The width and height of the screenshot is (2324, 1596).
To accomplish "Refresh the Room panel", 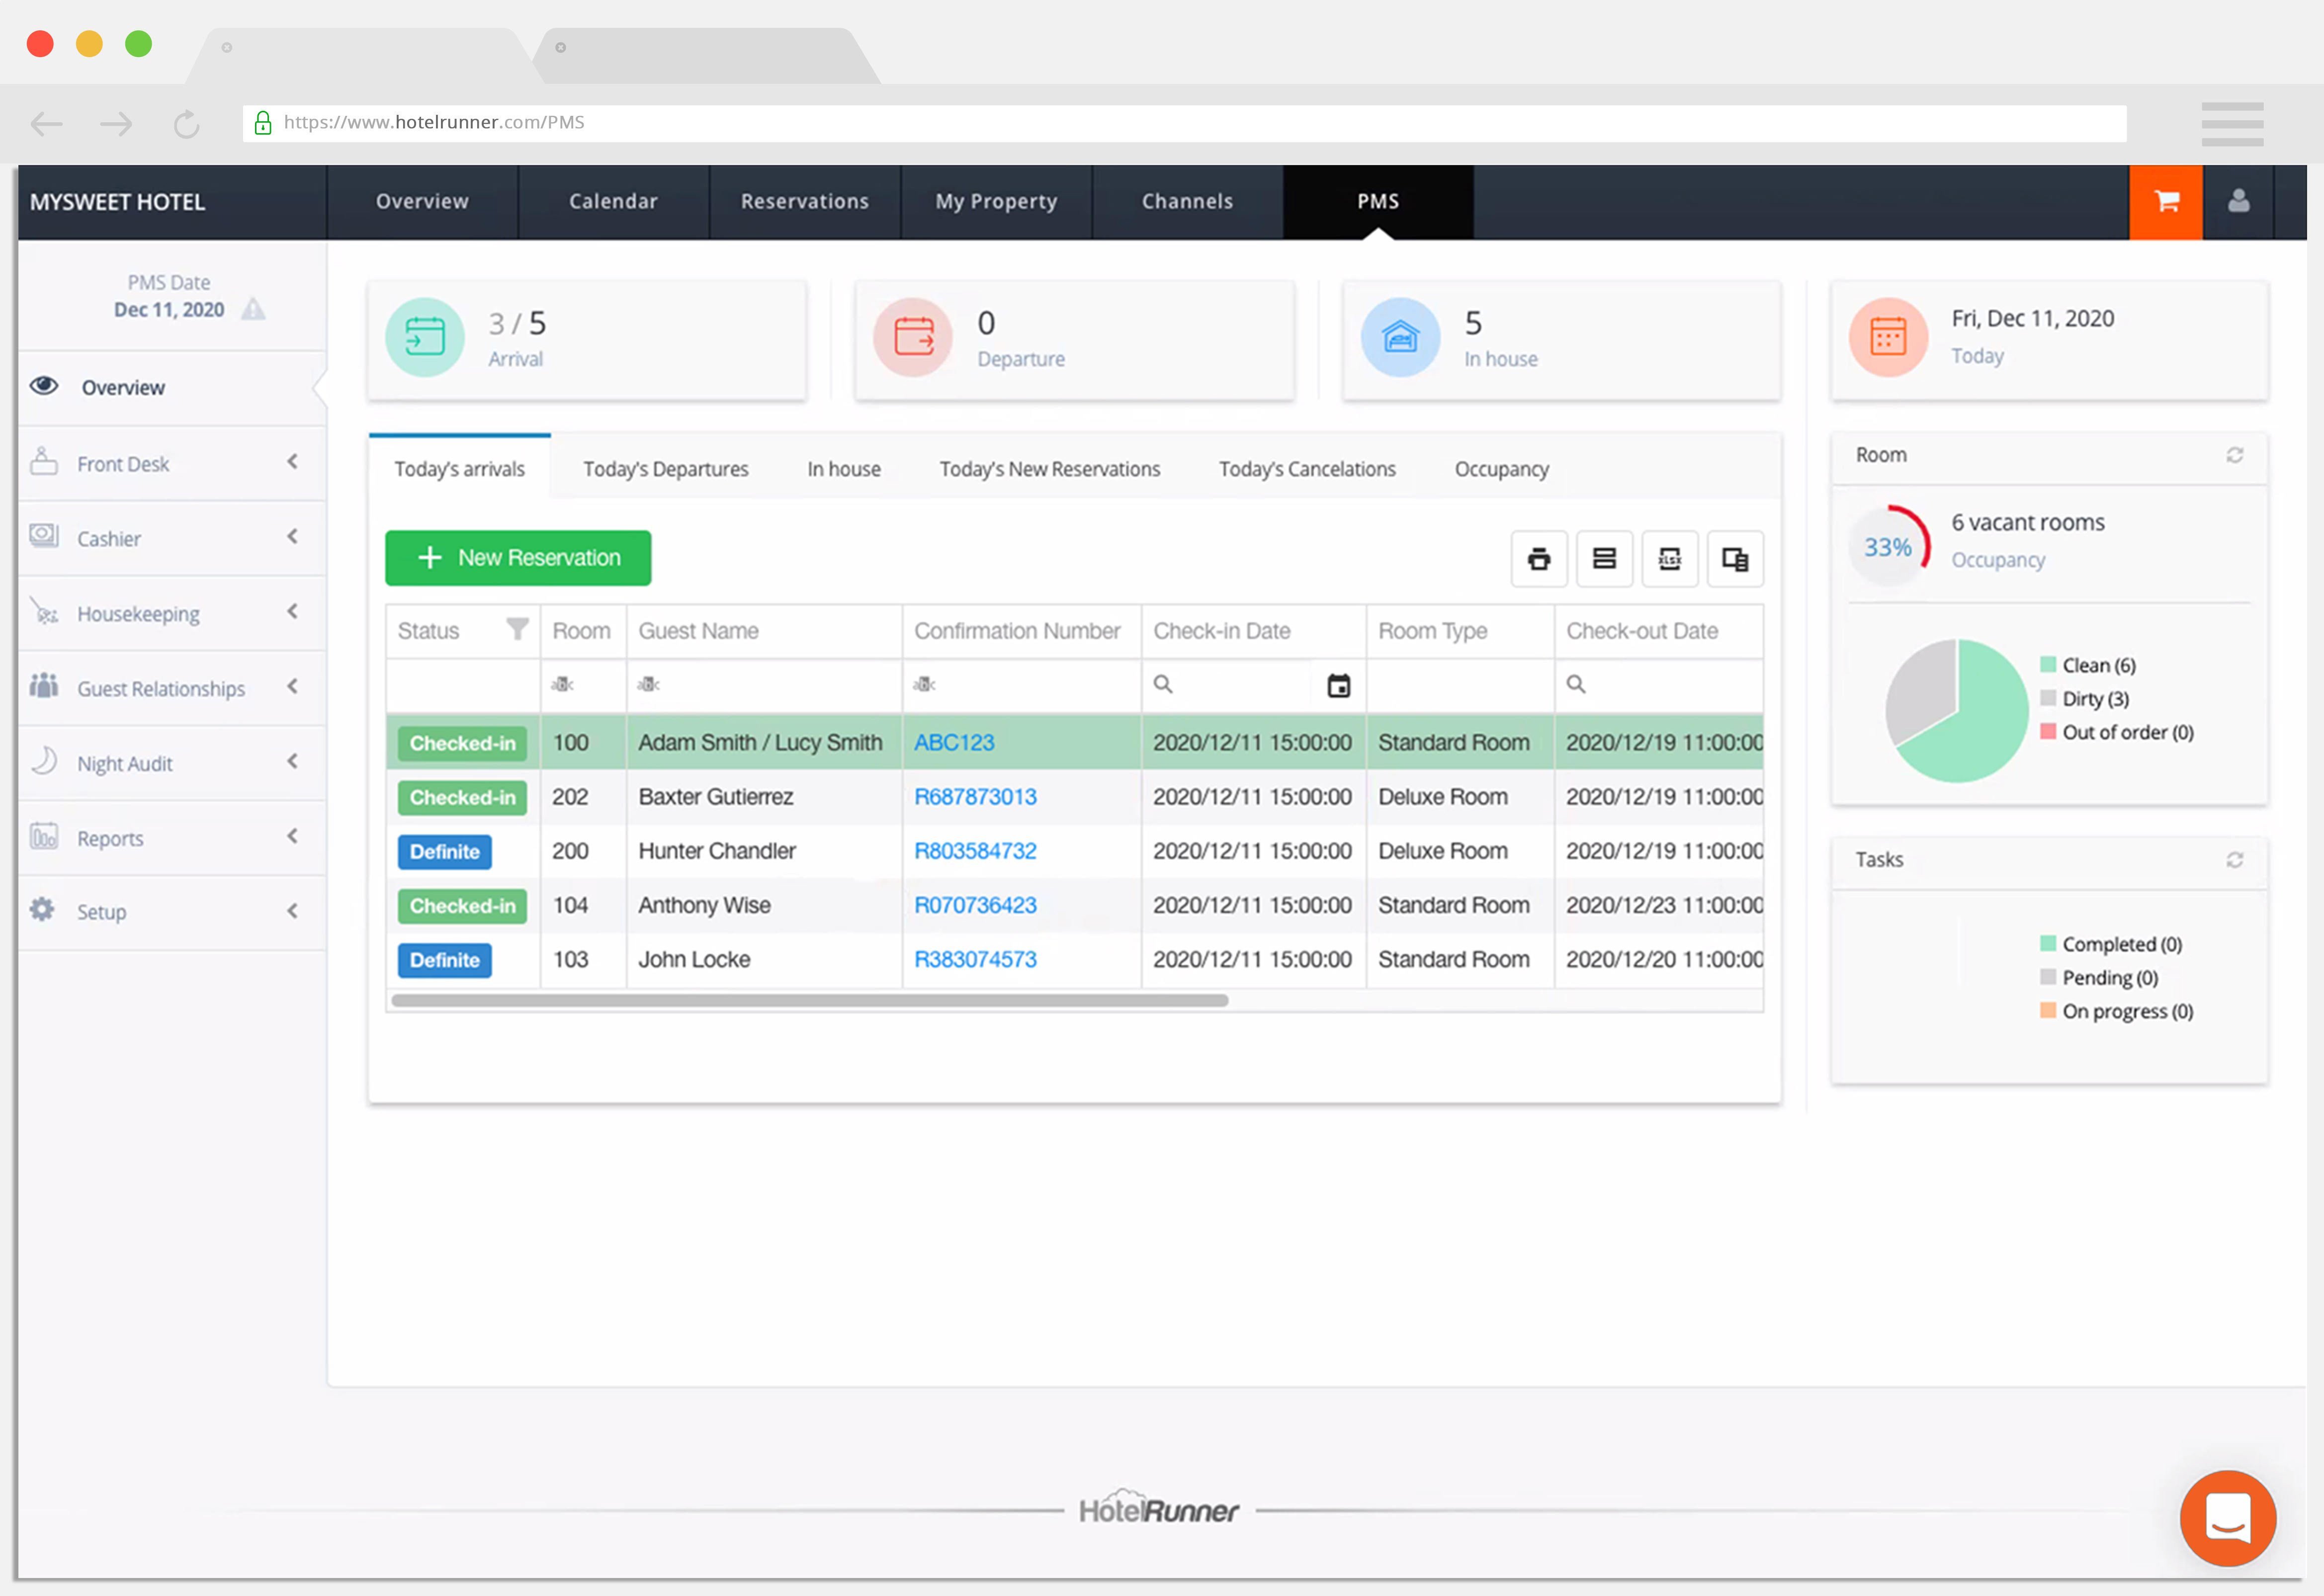I will pyautogui.click(x=2234, y=456).
